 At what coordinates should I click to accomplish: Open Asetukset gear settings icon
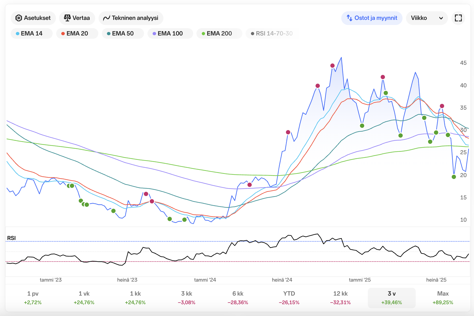pos(19,18)
